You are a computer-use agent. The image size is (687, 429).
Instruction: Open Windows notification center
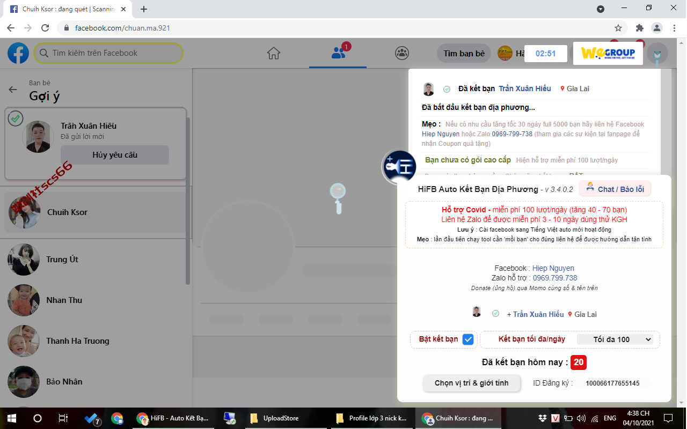coord(668,418)
